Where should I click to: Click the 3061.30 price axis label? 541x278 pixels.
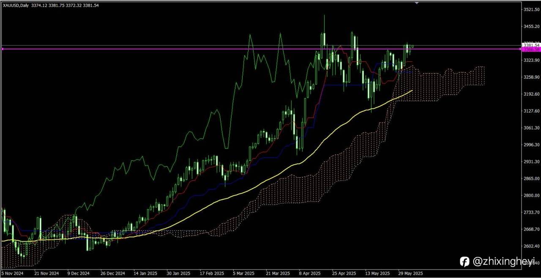click(x=531, y=128)
